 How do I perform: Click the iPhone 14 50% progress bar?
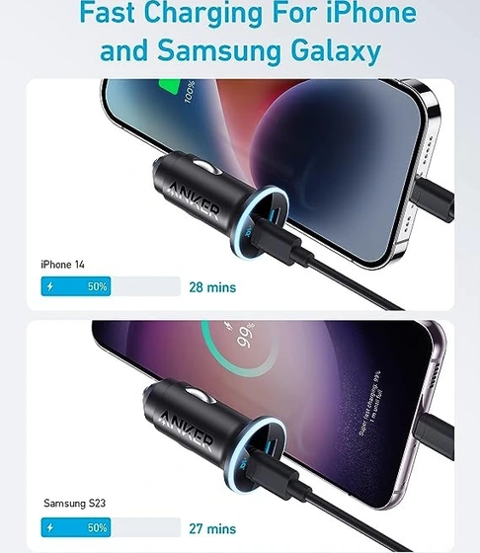(x=111, y=286)
